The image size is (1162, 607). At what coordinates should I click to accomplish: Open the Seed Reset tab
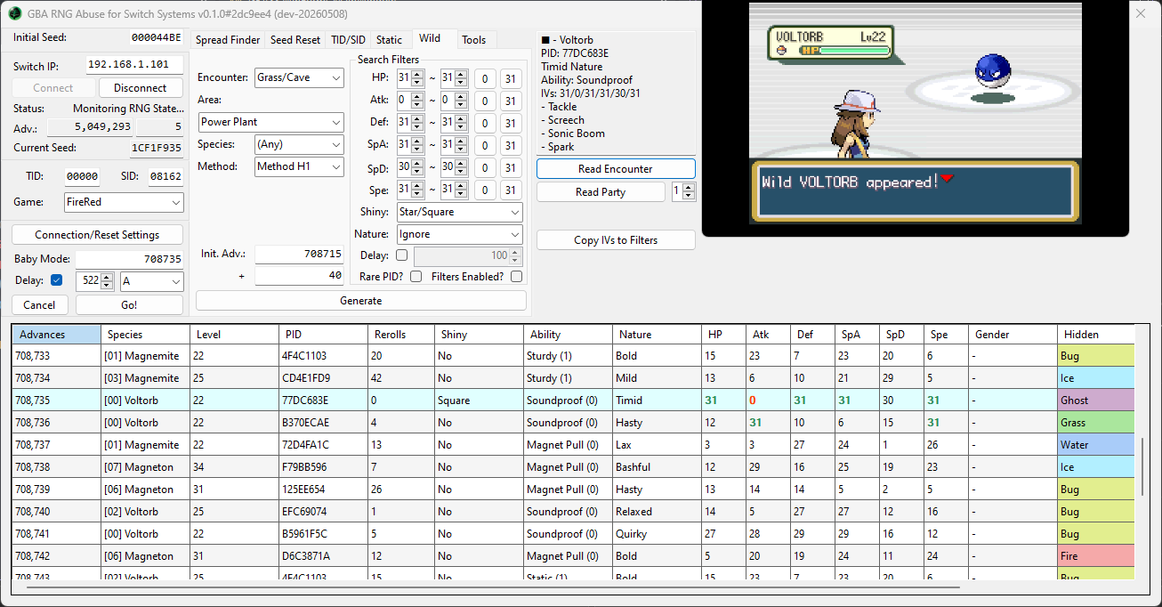[x=295, y=40]
